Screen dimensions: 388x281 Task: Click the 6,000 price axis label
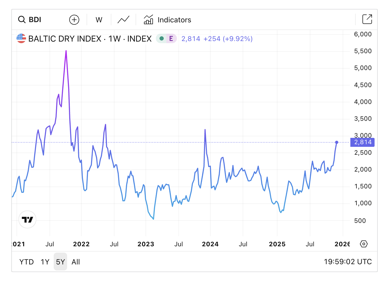(363, 34)
